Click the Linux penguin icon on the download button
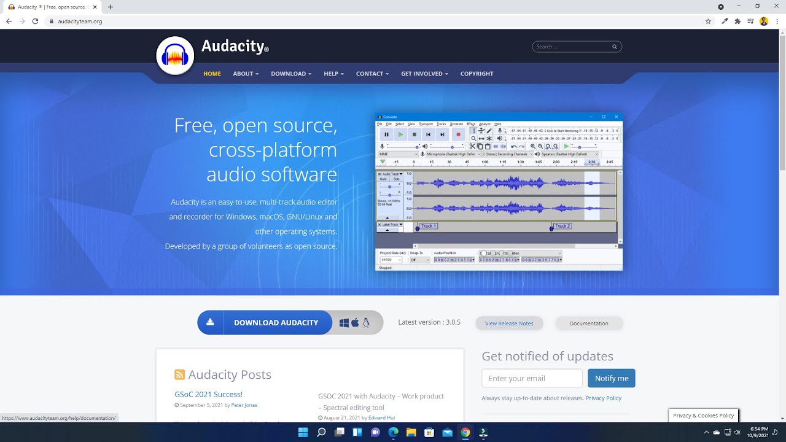This screenshot has height=442, width=786. click(x=366, y=322)
